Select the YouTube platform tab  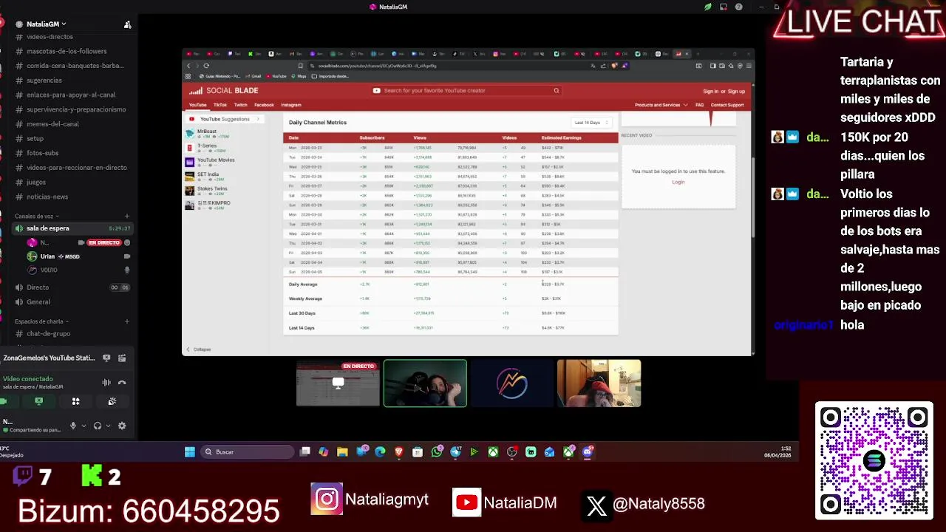pyautogui.click(x=197, y=105)
